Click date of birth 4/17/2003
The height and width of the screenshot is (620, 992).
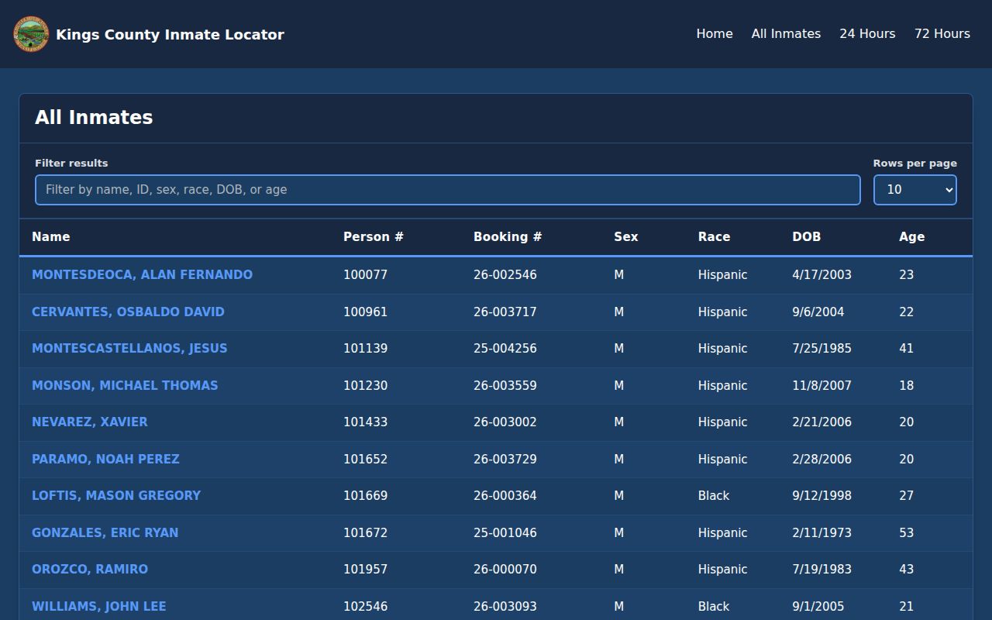(821, 275)
